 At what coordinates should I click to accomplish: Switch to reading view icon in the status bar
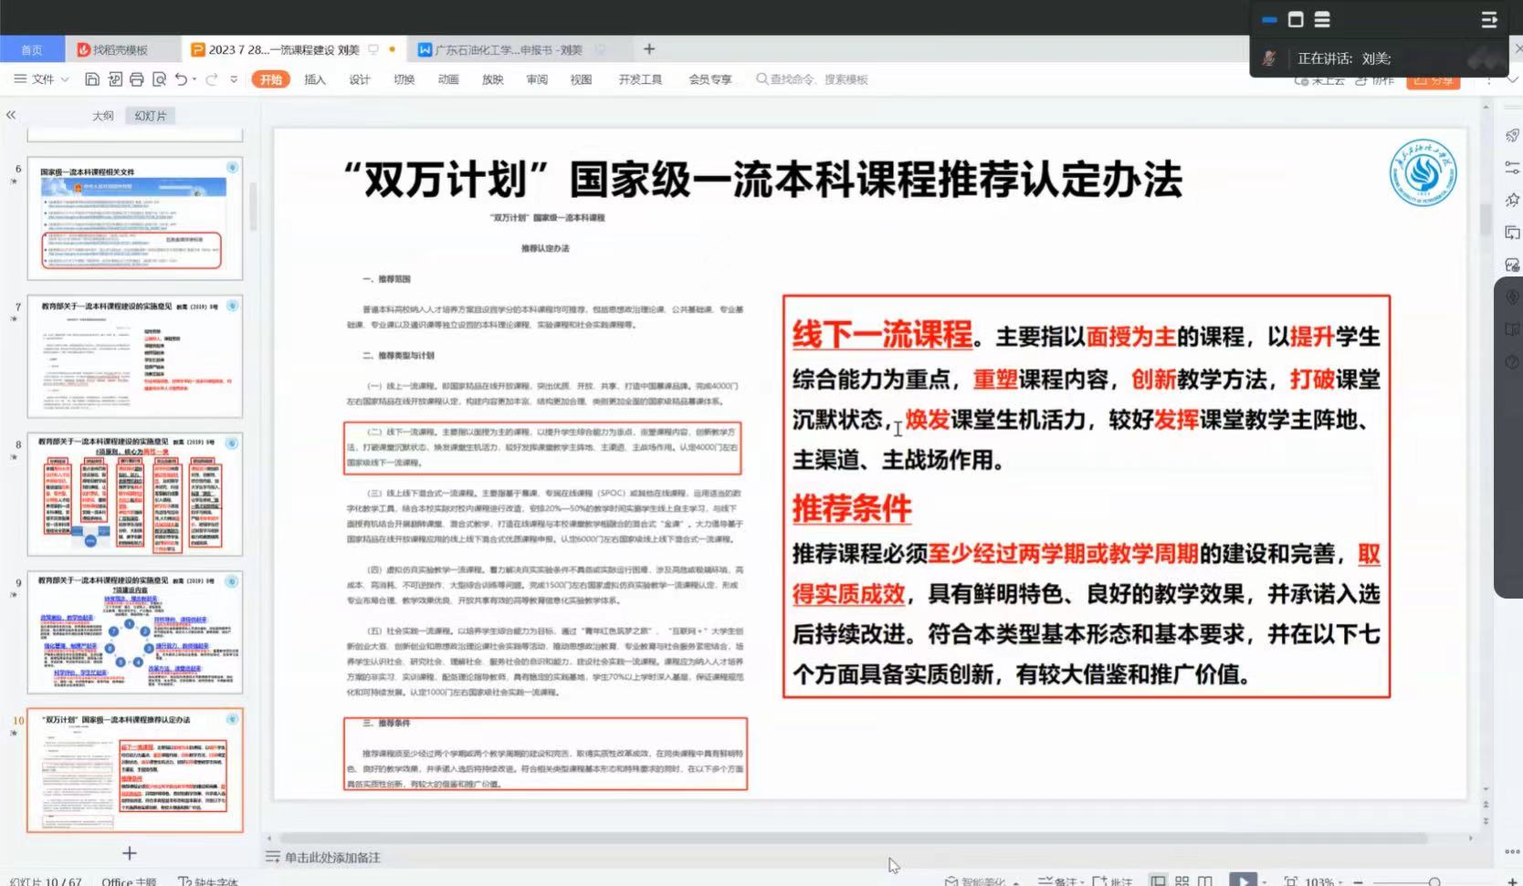click(x=1205, y=881)
